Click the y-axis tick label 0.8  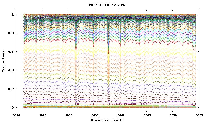coord(11,33)
